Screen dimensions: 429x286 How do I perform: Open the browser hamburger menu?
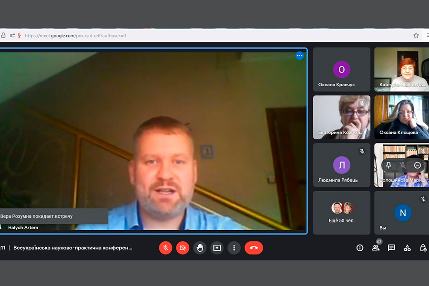pos(428,35)
